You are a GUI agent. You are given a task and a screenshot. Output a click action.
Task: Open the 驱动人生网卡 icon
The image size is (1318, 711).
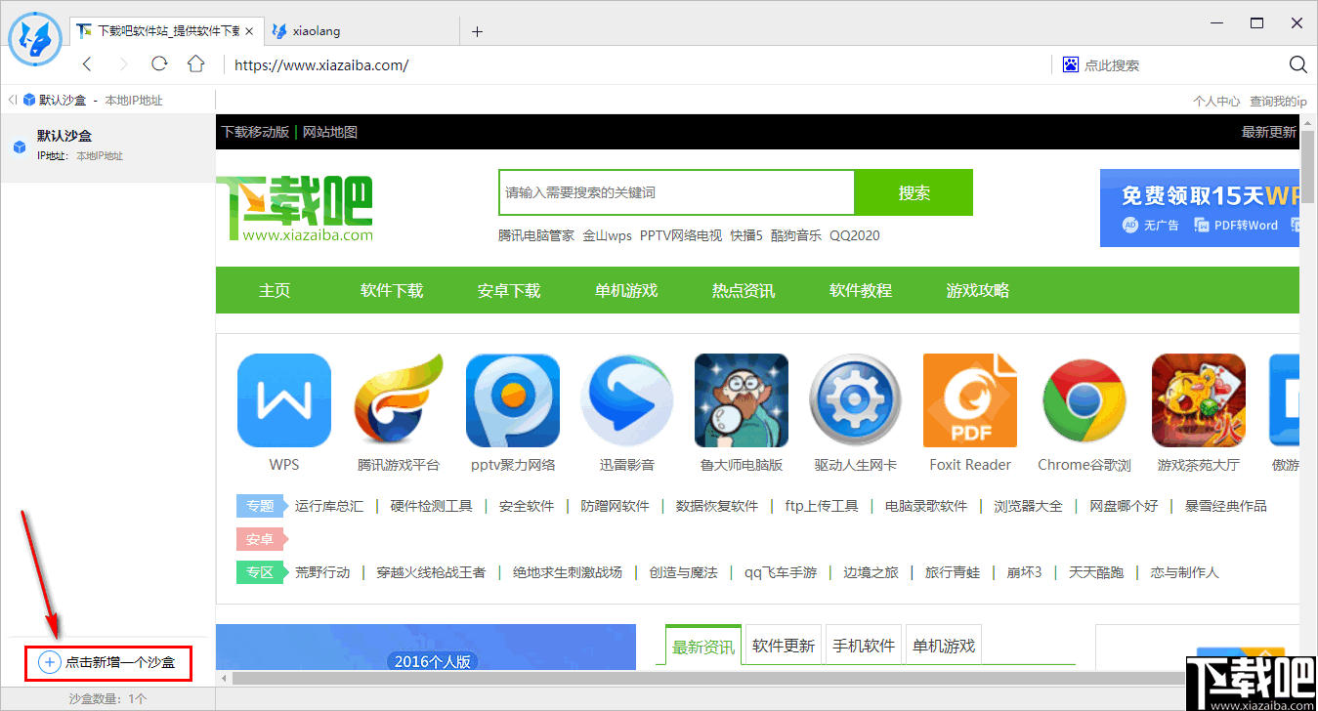(x=855, y=400)
